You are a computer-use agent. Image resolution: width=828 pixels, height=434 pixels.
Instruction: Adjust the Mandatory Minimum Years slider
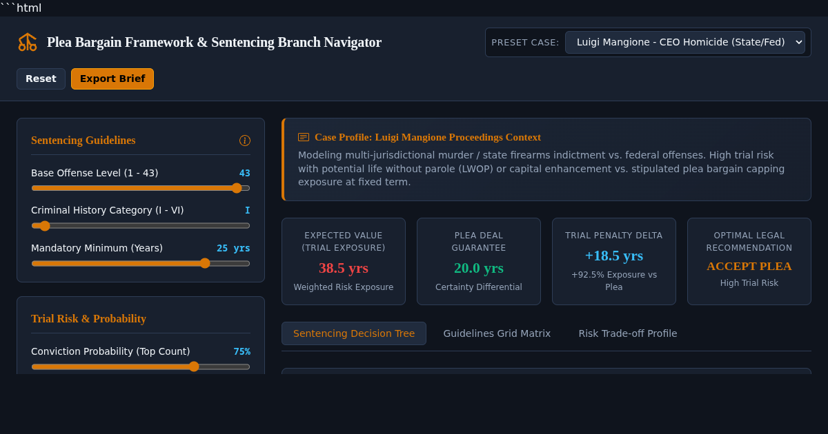pos(141,263)
